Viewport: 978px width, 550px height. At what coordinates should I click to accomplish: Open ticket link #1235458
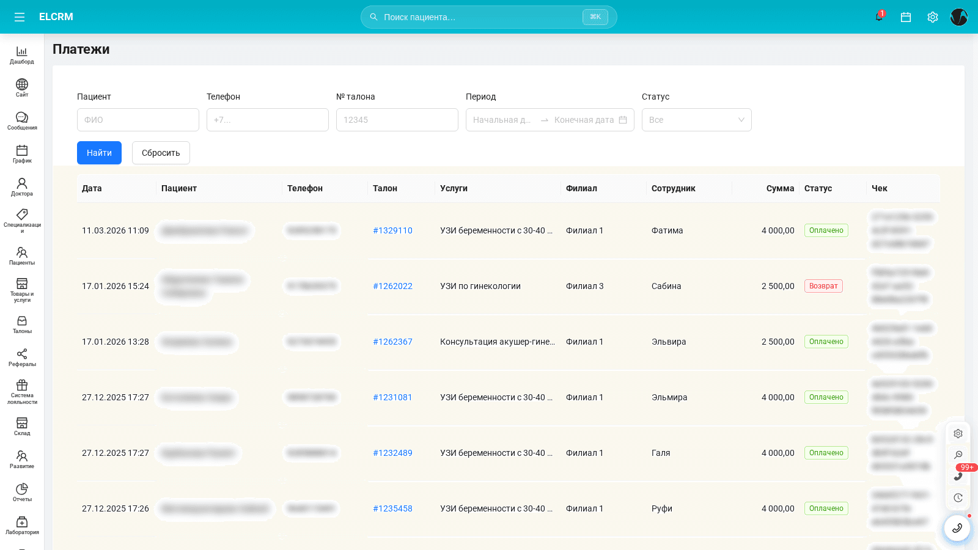(392, 508)
